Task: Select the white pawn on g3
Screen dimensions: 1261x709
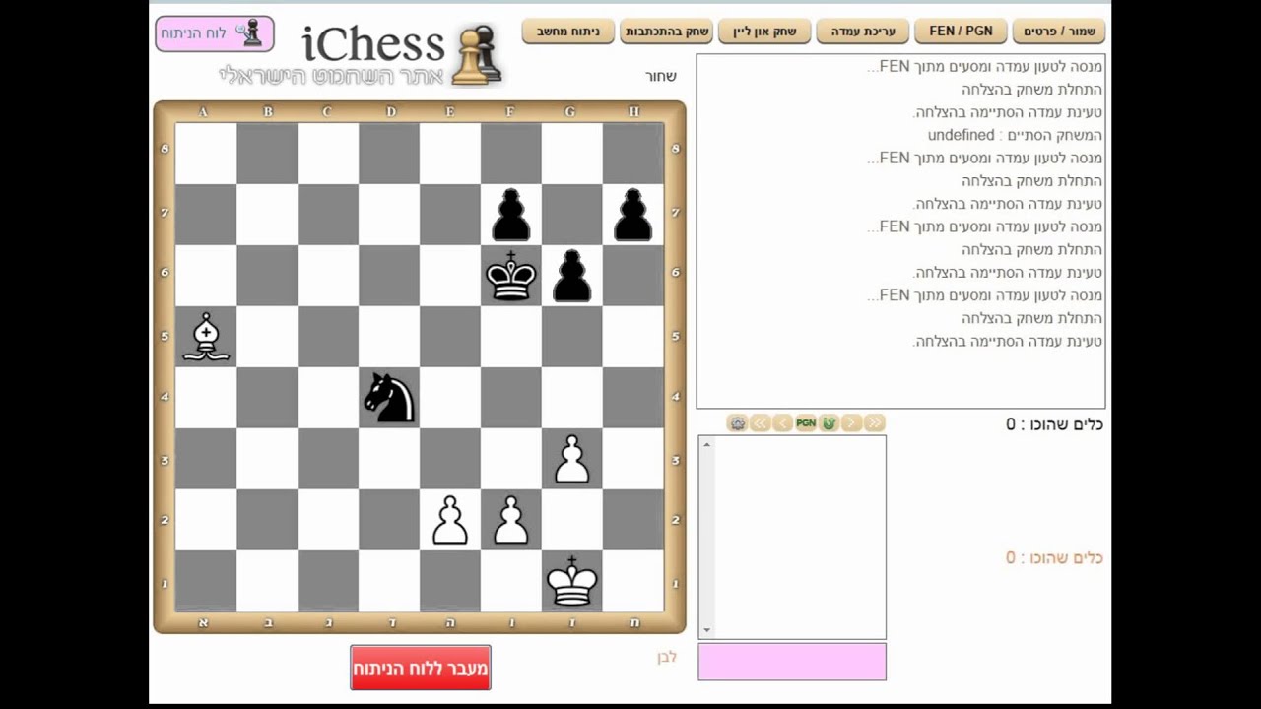Action: click(x=572, y=459)
